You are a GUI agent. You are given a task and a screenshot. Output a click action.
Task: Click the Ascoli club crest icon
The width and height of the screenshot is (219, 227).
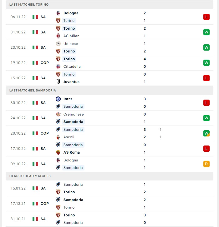pos(58,137)
